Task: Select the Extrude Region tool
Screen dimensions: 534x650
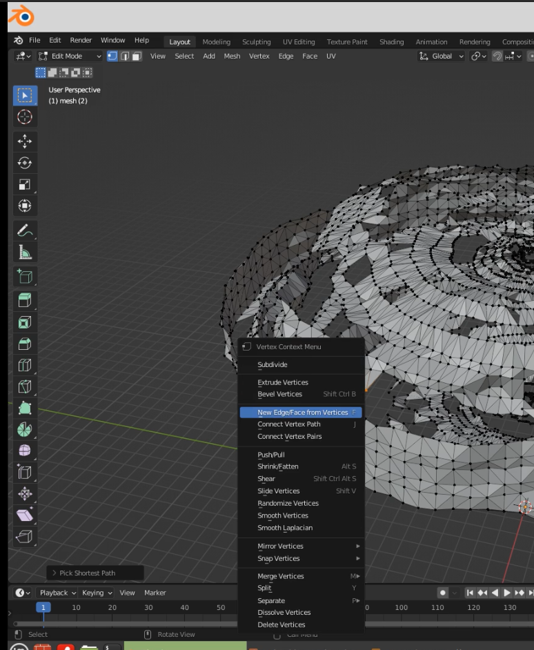Action: [25, 300]
